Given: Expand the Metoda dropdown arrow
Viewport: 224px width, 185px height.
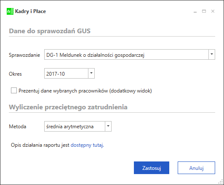Looking at the screenshot, I should [x=108, y=126].
